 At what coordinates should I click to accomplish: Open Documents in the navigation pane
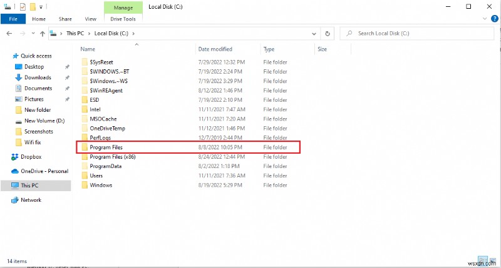pos(38,88)
